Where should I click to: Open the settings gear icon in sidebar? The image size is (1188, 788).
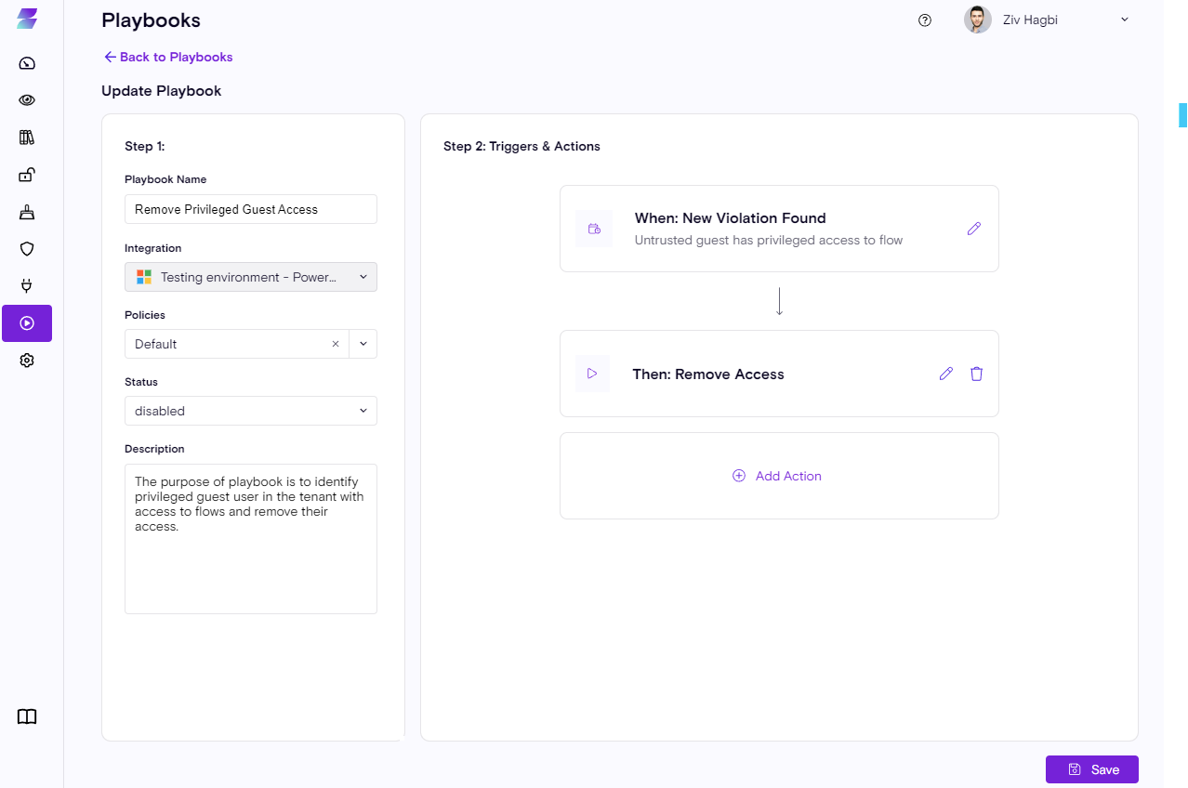27,361
